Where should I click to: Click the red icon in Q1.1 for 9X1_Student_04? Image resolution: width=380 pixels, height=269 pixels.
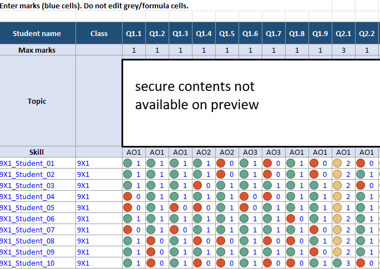128,196
